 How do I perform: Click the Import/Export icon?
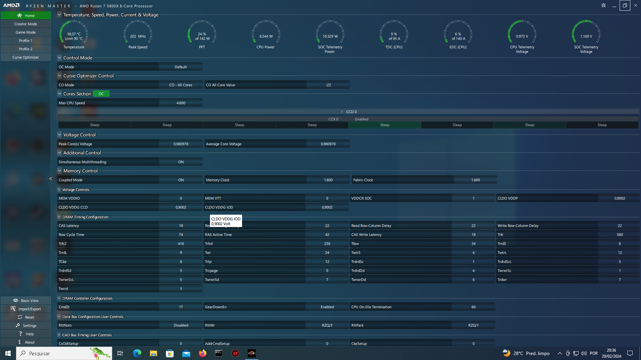(13, 309)
